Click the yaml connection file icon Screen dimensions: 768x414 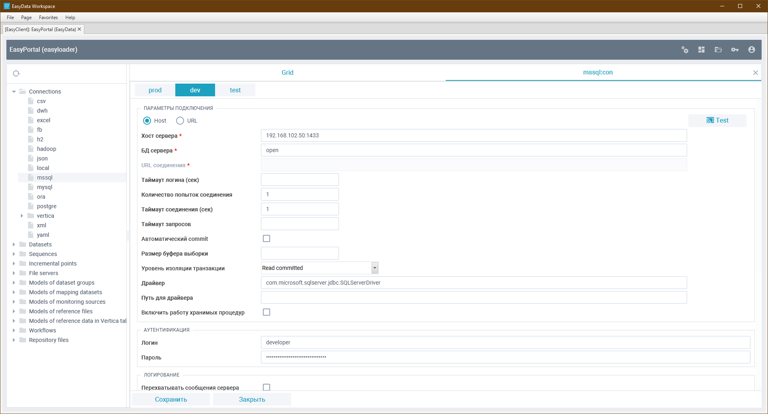[x=31, y=235]
